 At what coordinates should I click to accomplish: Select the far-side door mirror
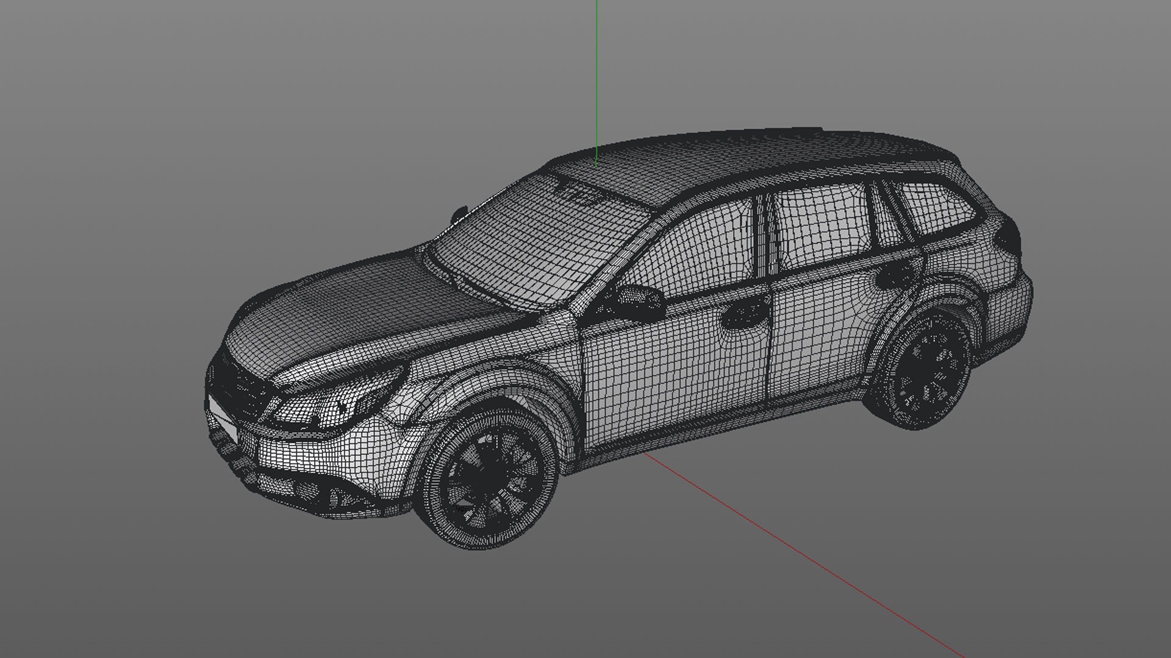click(x=459, y=214)
